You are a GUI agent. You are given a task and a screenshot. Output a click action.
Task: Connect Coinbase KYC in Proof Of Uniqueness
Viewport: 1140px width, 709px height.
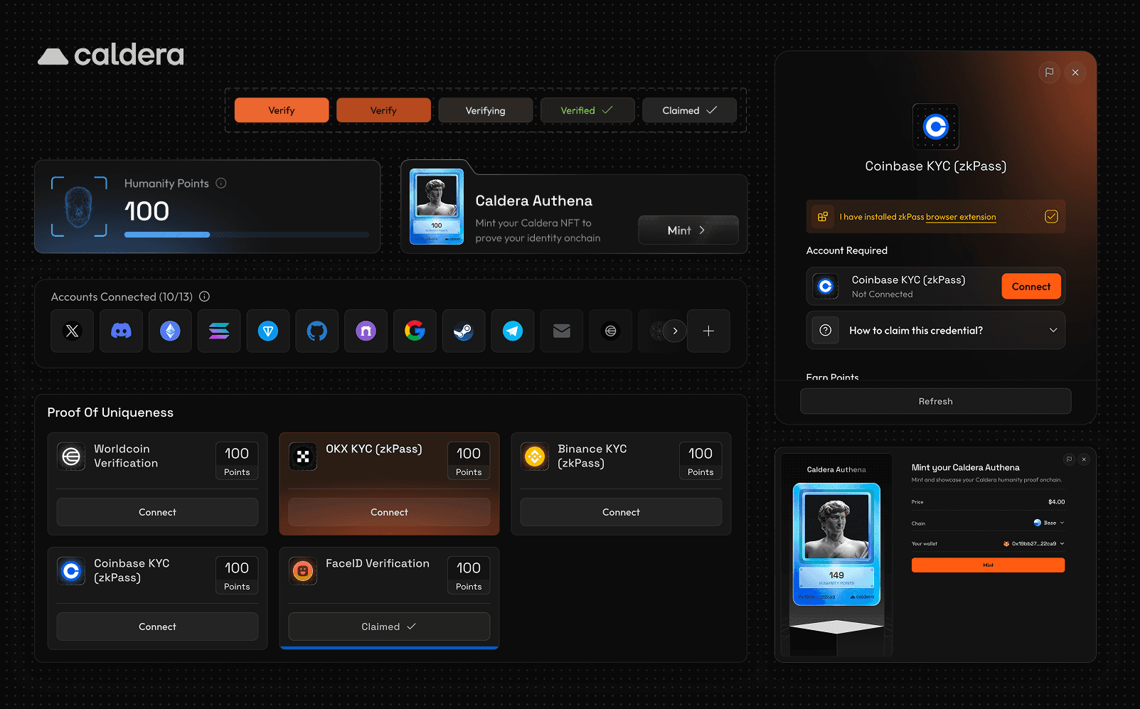[x=157, y=627]
